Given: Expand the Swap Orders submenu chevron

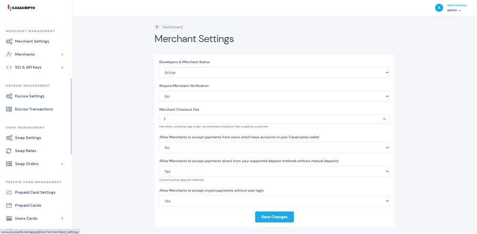Looking at the screenshot, I should (62, 164).
